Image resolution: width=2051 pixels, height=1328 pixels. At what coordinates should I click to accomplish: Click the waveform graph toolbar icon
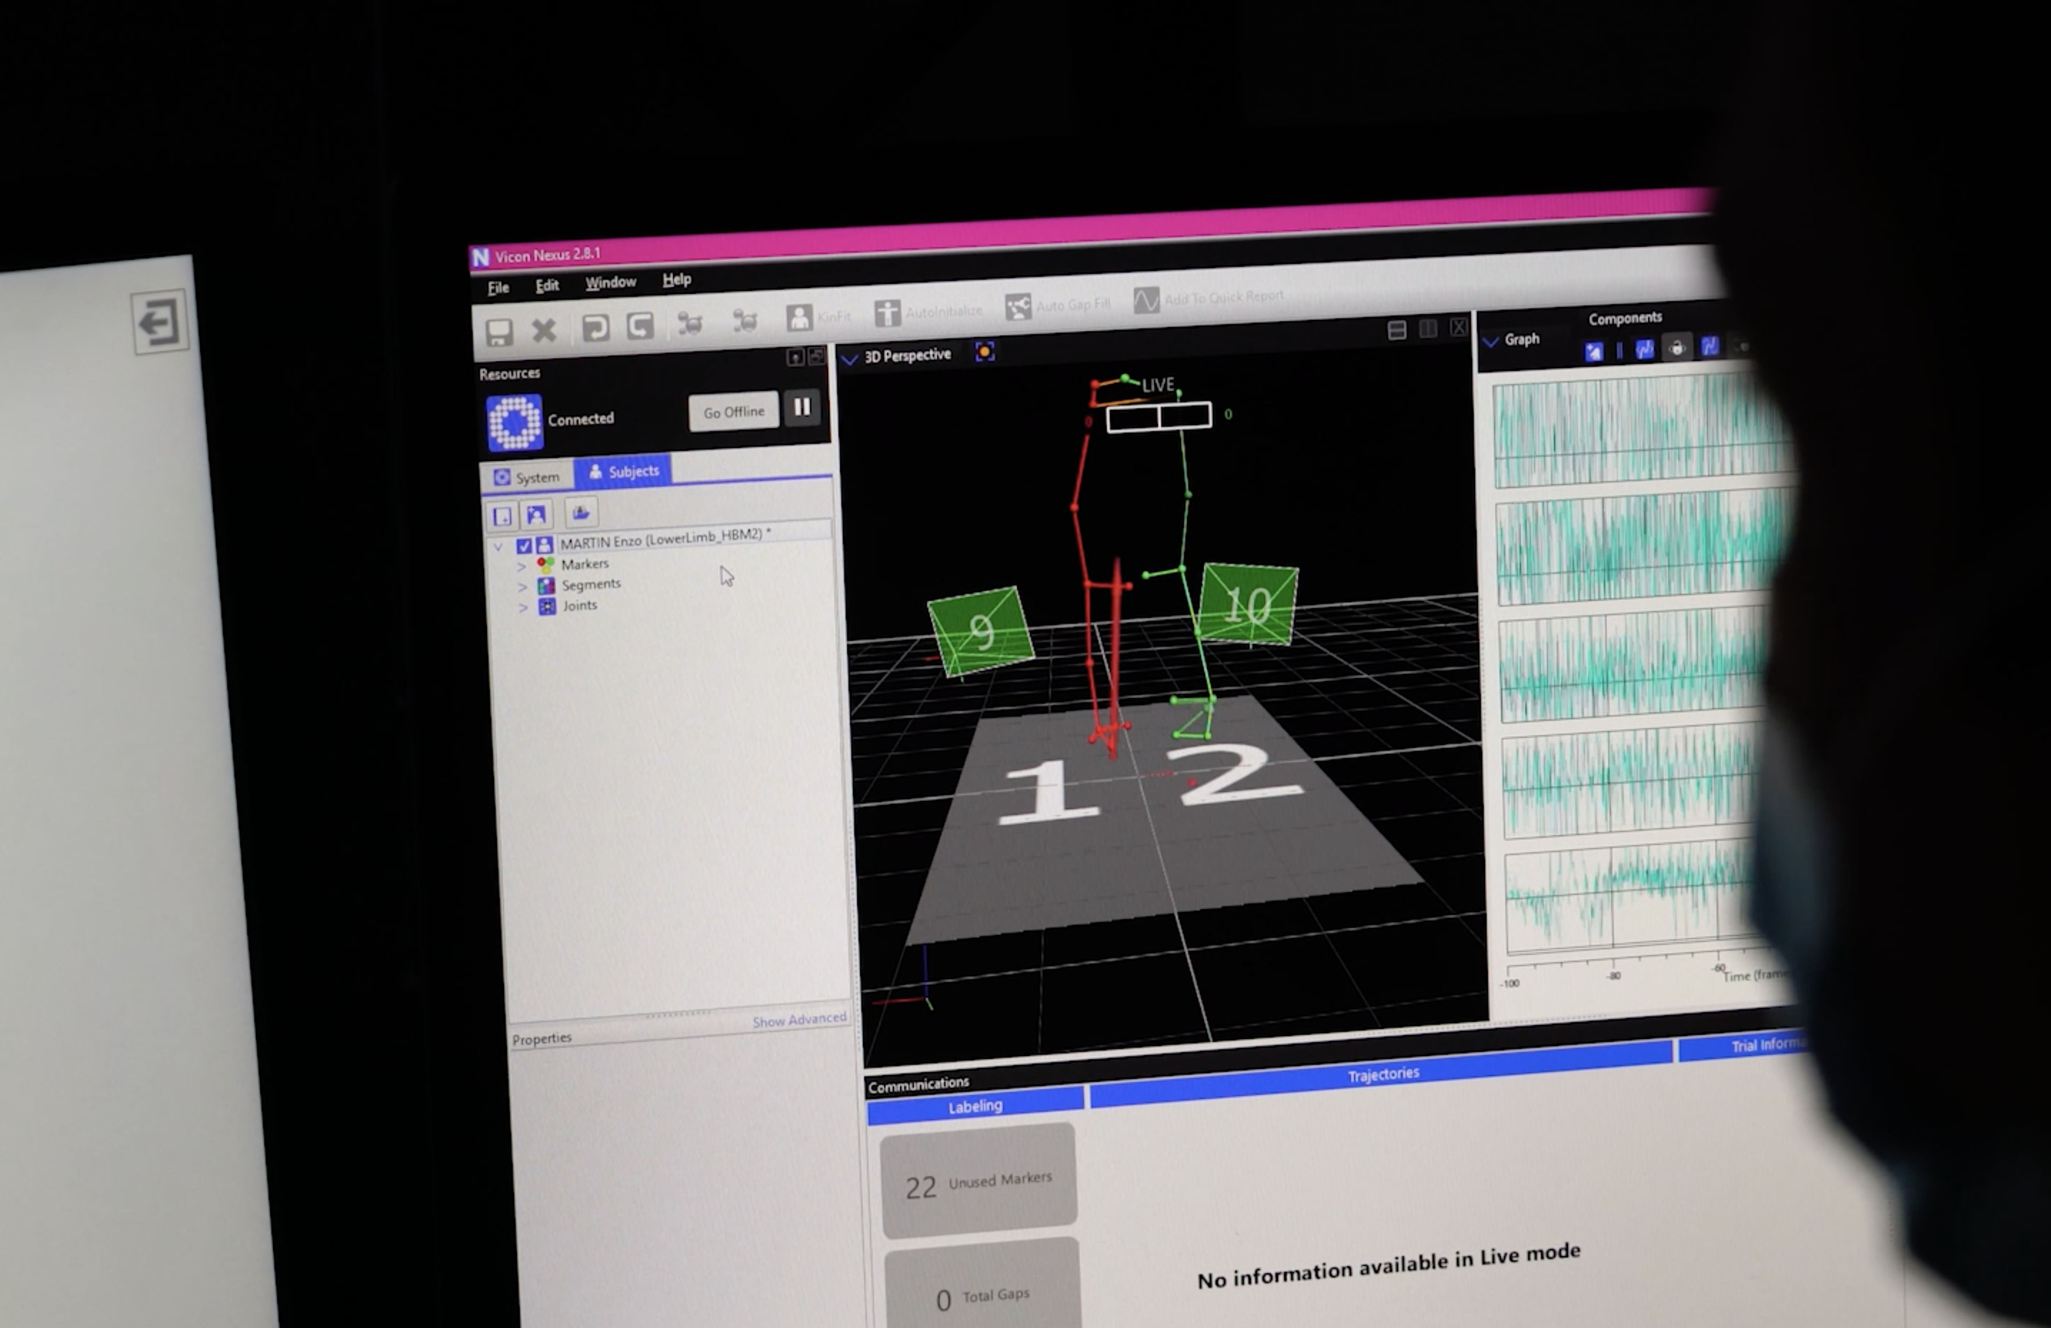pos(1644,349)
